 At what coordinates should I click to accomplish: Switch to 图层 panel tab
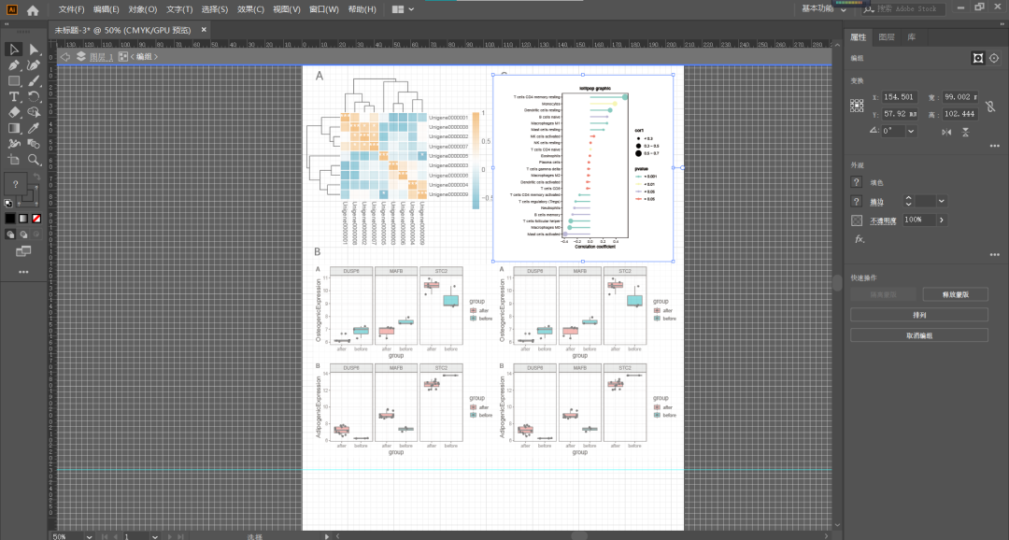click(886, 37)
